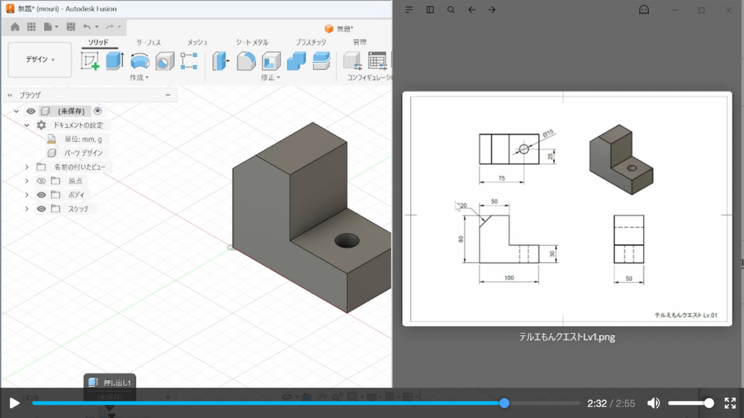
Task: Switch to the サーフェス tab
Action: pos(148,42)
